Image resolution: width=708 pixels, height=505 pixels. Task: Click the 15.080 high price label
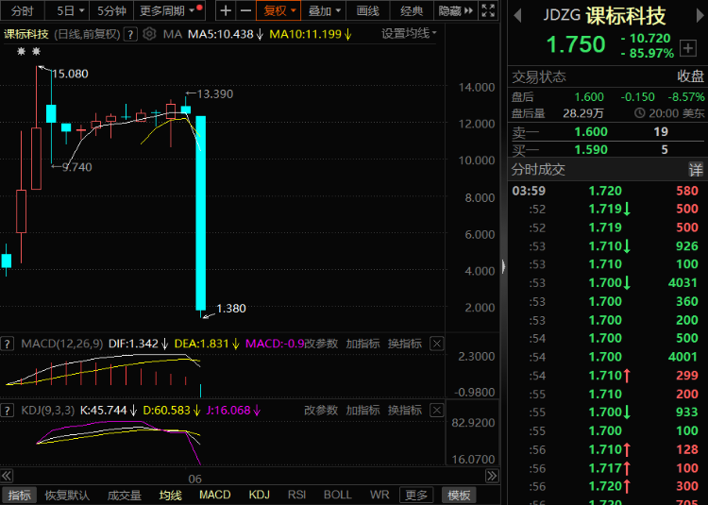point(70,74)
